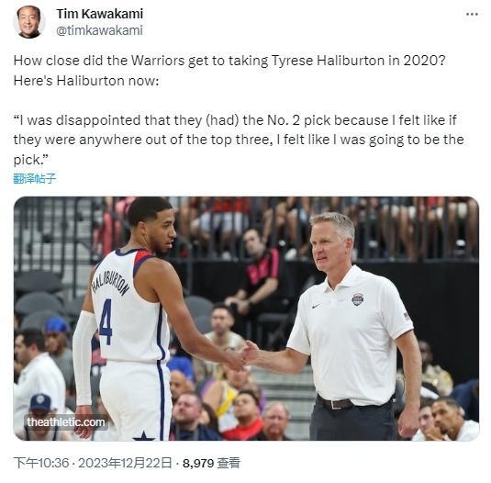
Task: Open the 下午10:36 timestamp link
Action: pos(41,463)
